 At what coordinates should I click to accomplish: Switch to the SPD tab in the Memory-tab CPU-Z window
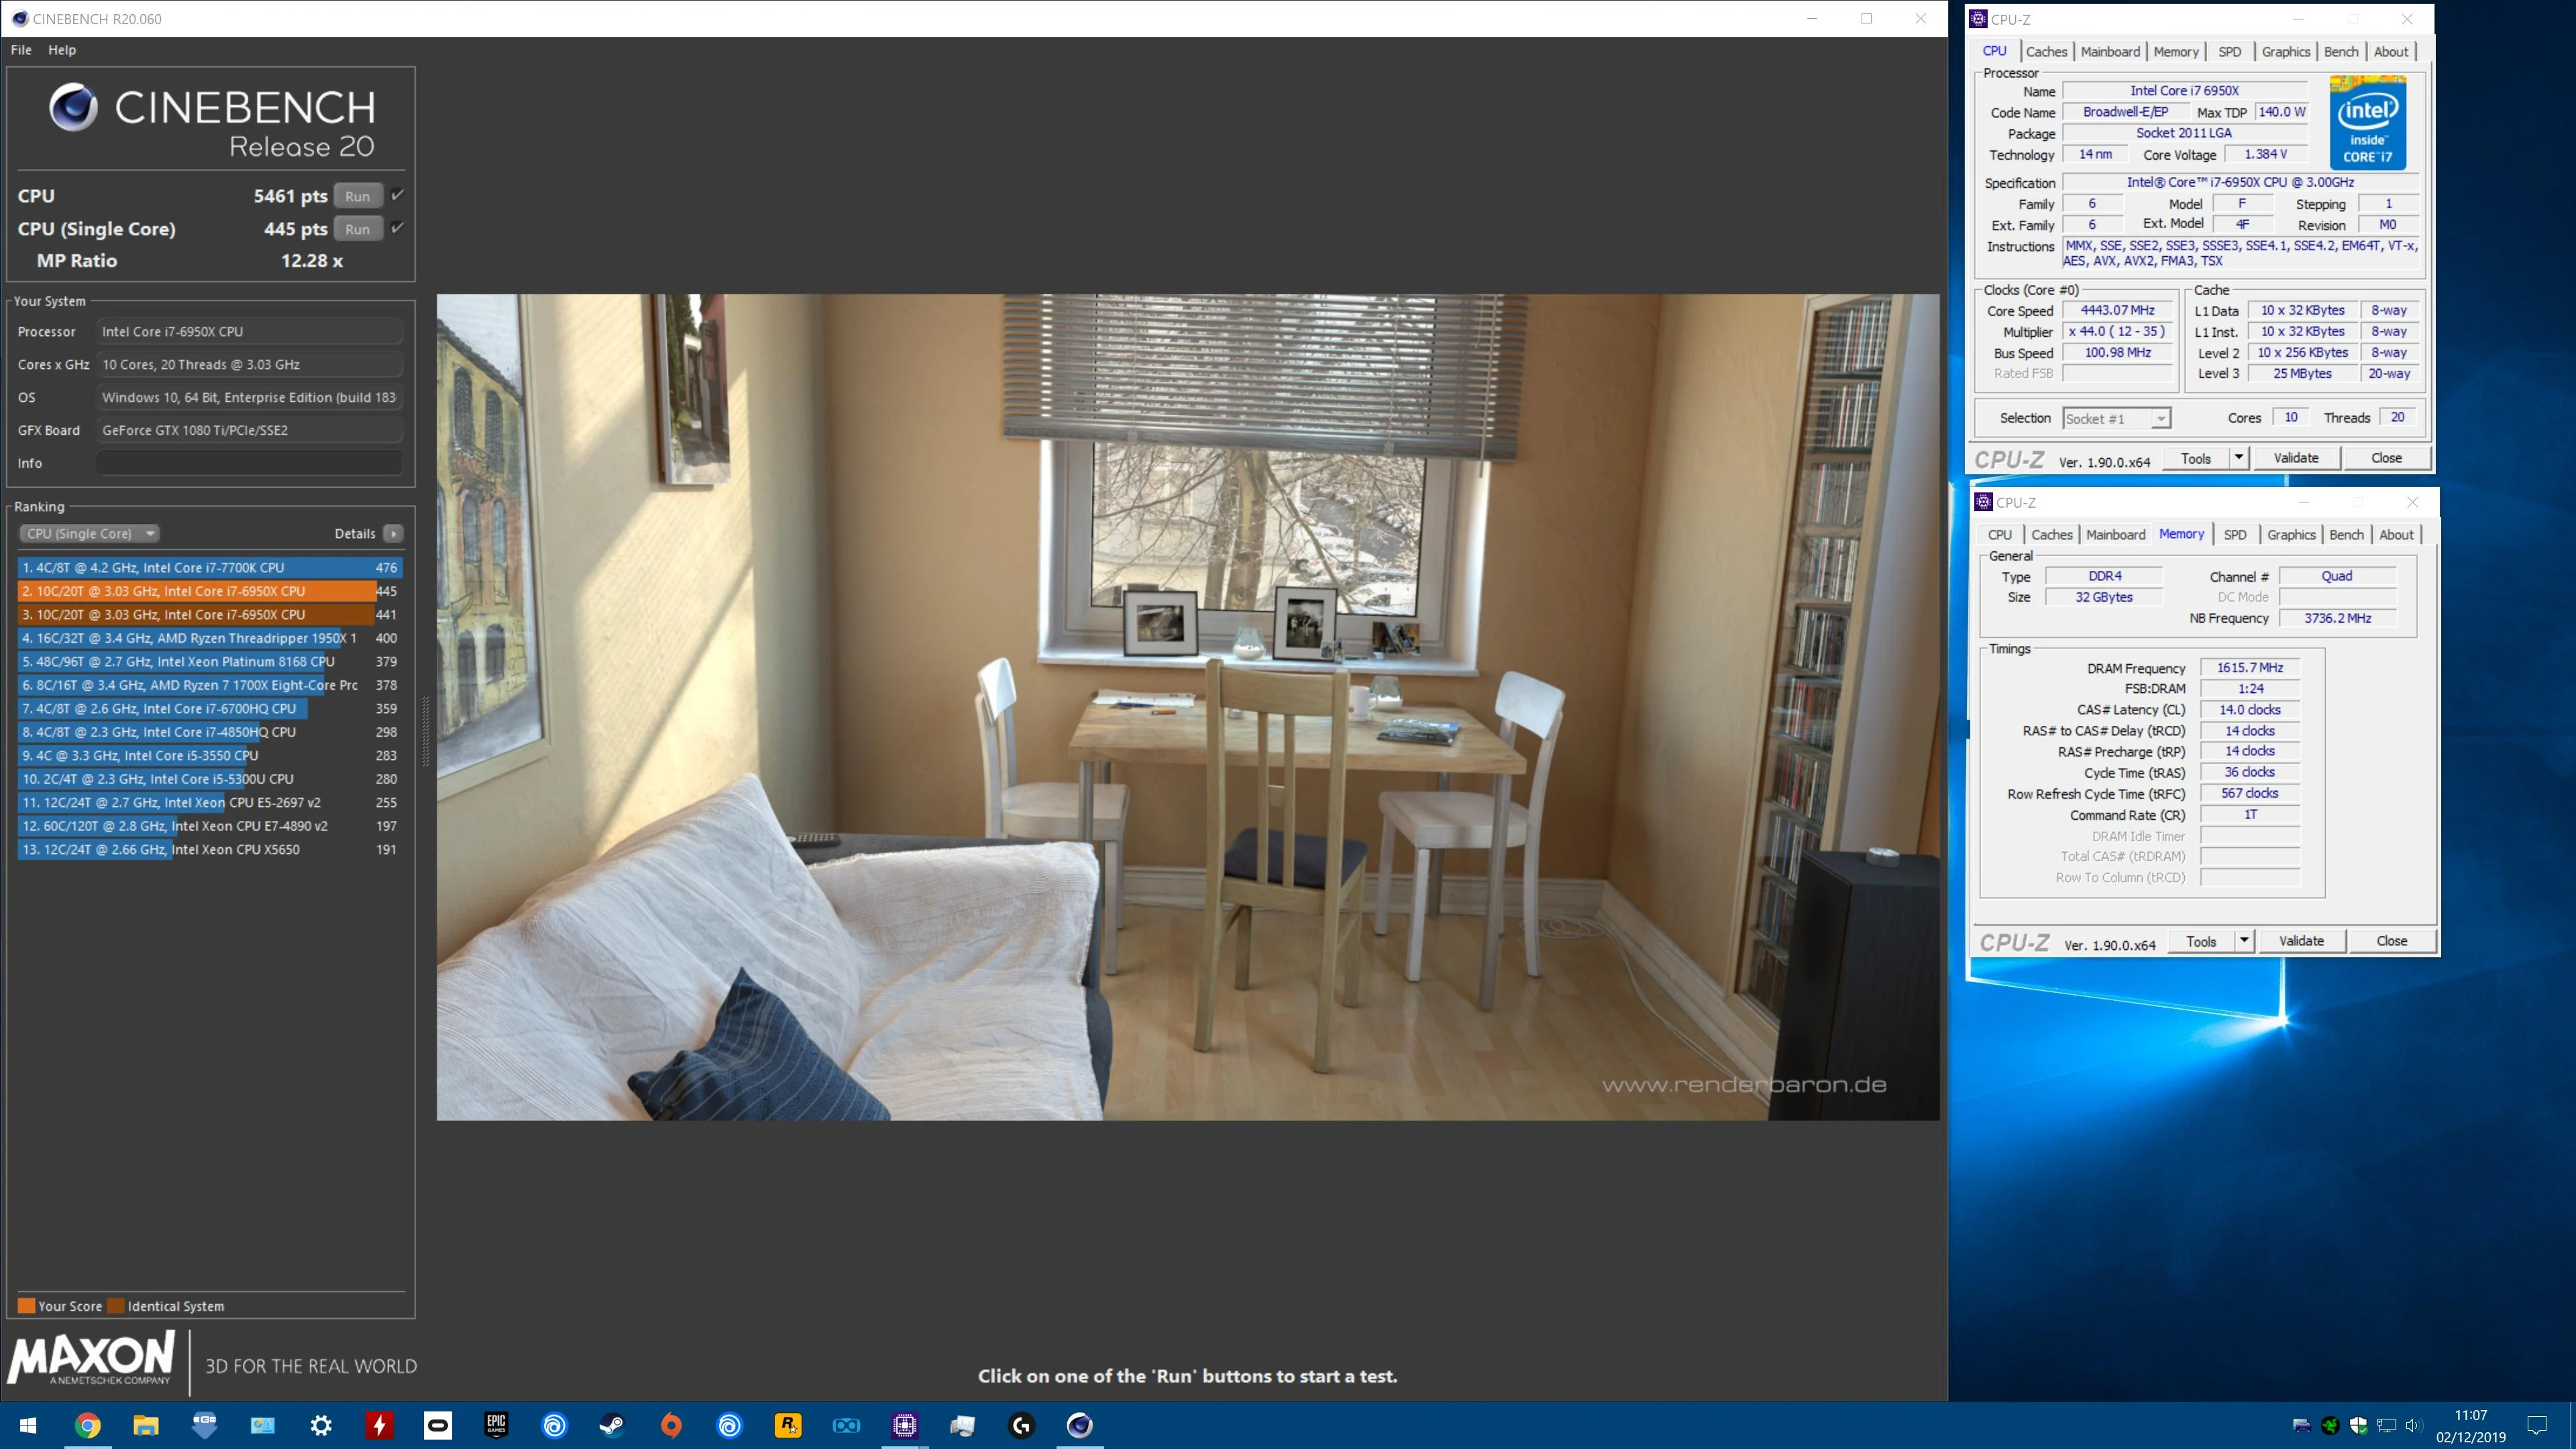click(2235, 534)
